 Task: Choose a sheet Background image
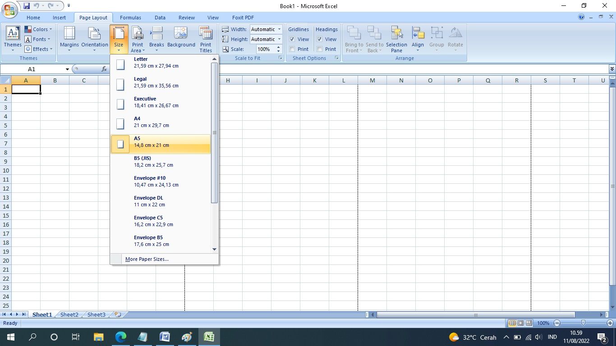coord(181,39)
